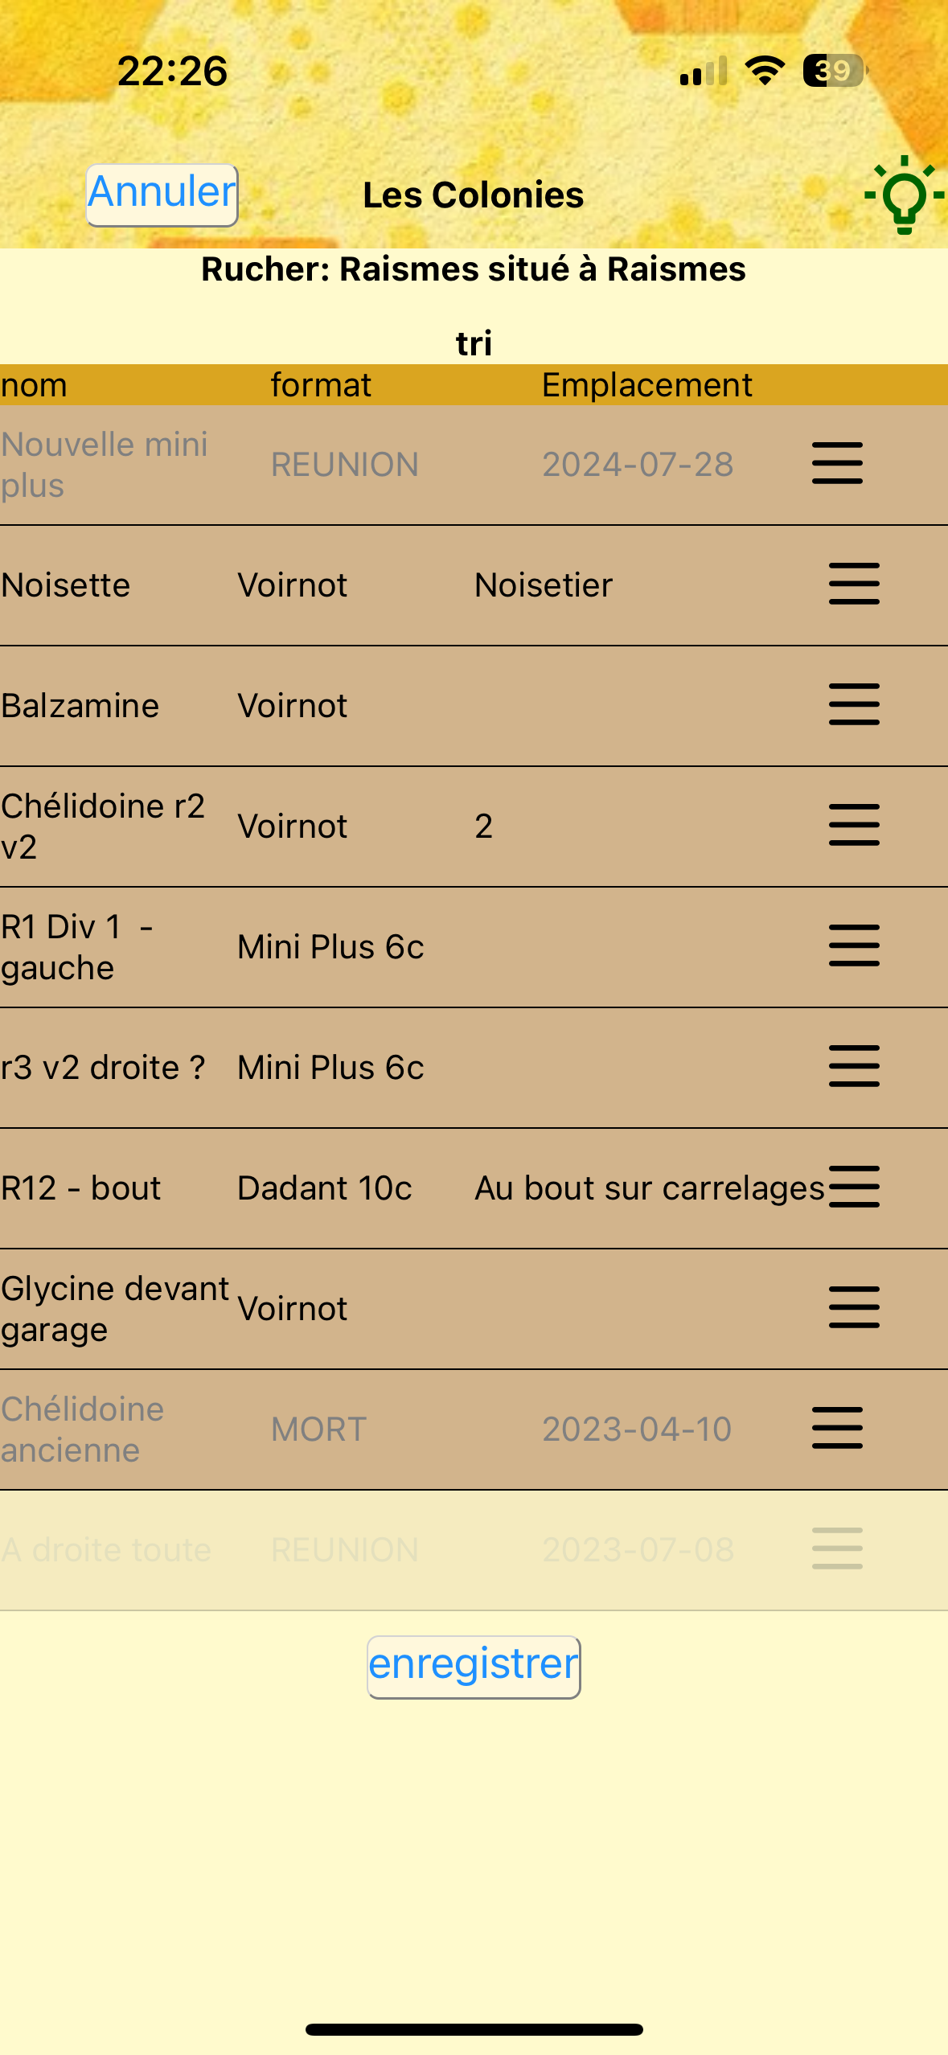Tap reorder handle for r3 v2 droite

coord(854,1066)
